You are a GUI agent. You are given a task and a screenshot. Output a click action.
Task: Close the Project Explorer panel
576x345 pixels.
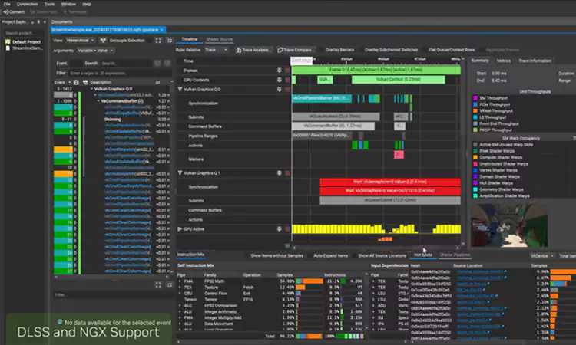coord(45,22)
